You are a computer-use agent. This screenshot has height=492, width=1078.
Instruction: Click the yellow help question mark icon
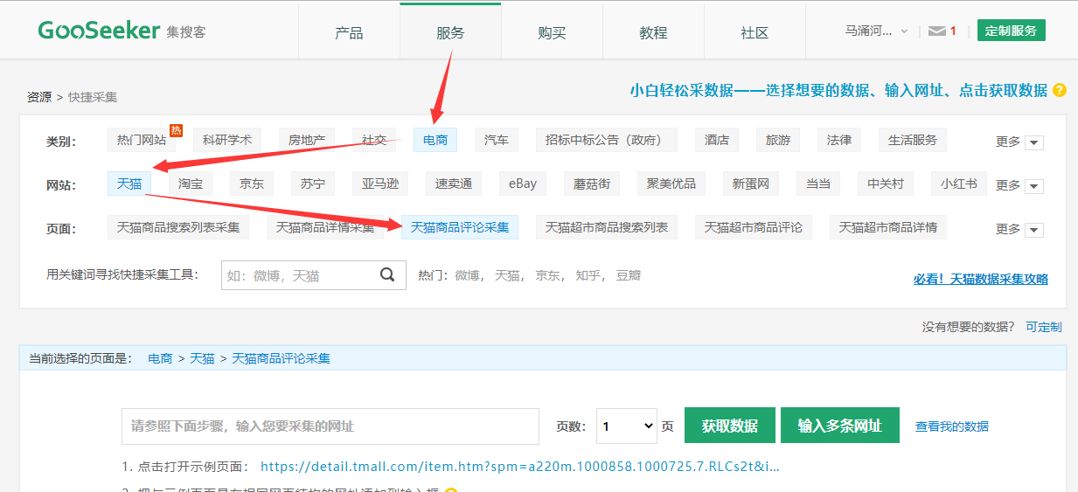(x=1060, y=90)
